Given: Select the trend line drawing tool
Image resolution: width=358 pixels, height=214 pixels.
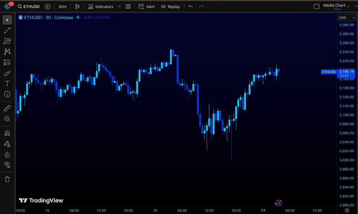Looking at the screenshot, I should pos(7,30).
